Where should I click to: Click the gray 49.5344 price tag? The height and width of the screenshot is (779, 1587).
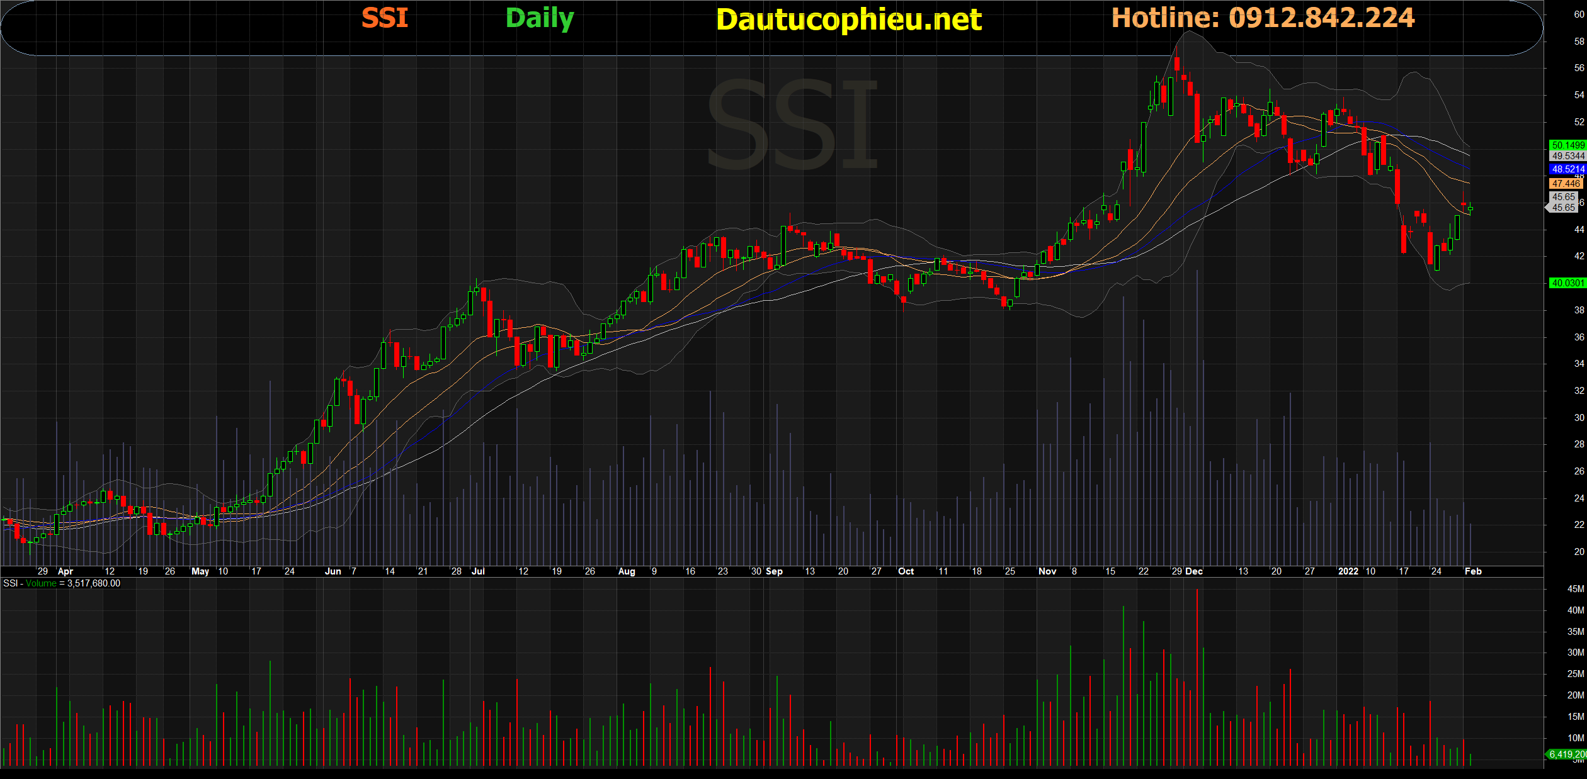click(x=1567, y=156)
